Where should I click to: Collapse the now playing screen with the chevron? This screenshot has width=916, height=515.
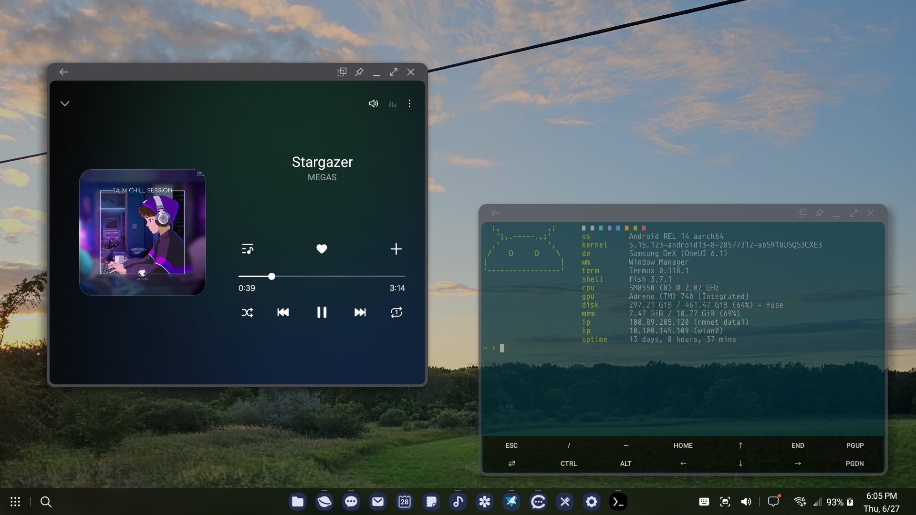coord(65,103)
